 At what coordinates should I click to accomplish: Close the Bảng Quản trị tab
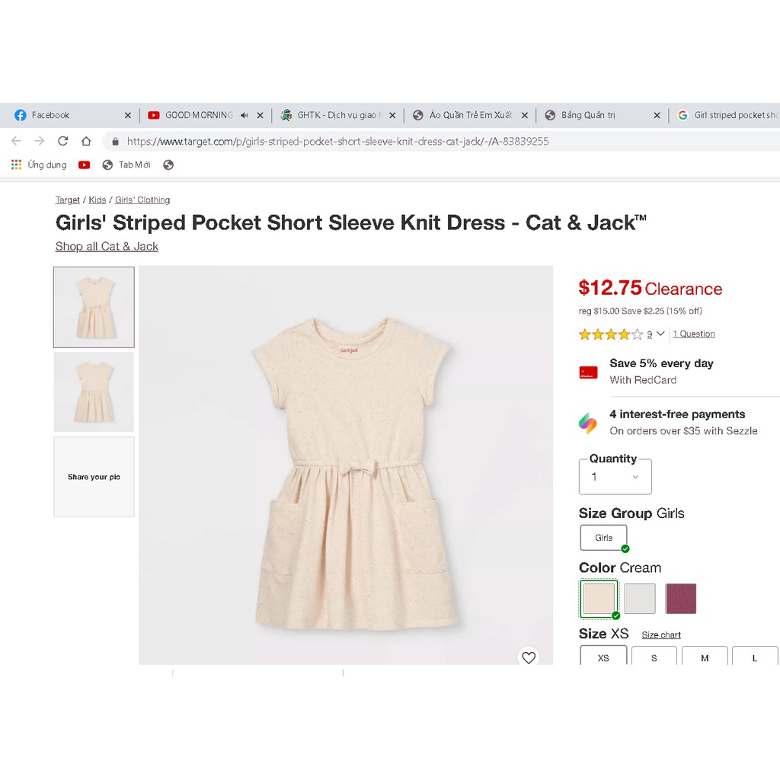click(x=657, y=116)
